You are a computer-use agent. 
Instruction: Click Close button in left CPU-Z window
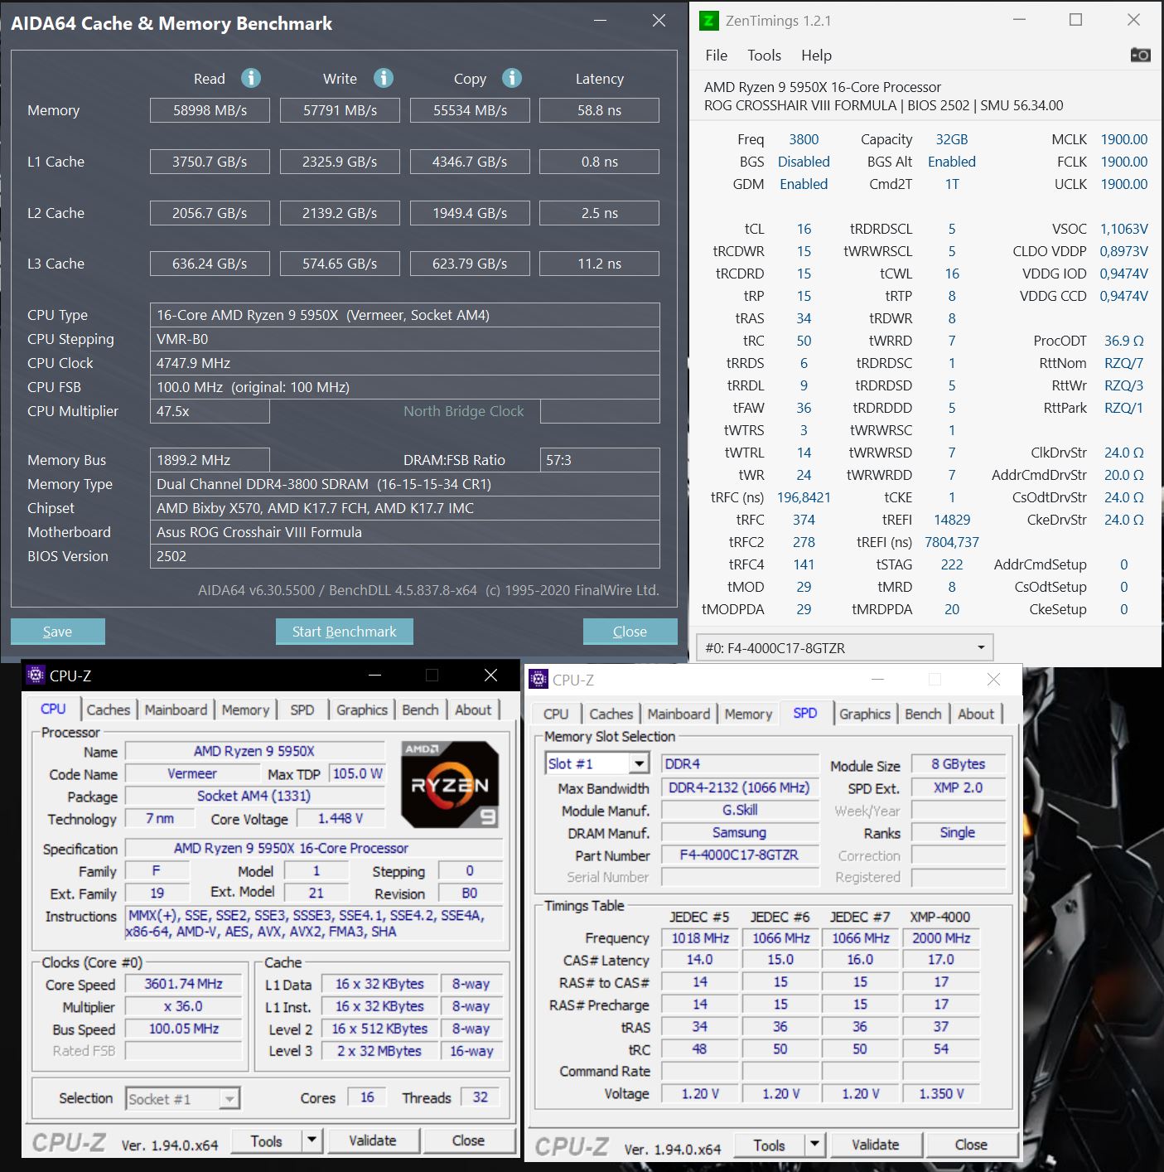(x=468, y=1141)
